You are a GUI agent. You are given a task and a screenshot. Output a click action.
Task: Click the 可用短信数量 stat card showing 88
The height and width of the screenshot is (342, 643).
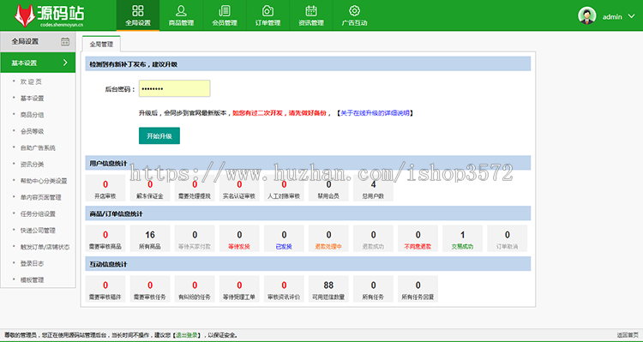tap(329, 289)
